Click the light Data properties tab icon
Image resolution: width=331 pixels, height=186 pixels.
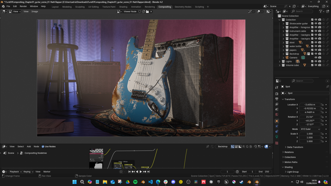point(277,137)
